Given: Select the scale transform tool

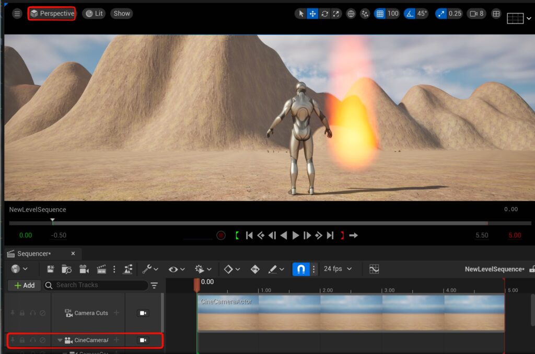Looking at the screenshot, I should click(x=336, y=14).
